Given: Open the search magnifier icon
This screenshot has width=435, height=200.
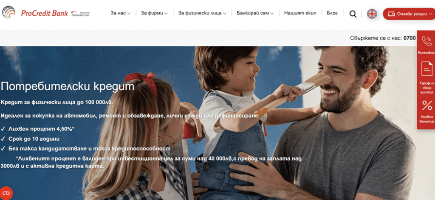Looking at the screenshot, I should [353, 14].
